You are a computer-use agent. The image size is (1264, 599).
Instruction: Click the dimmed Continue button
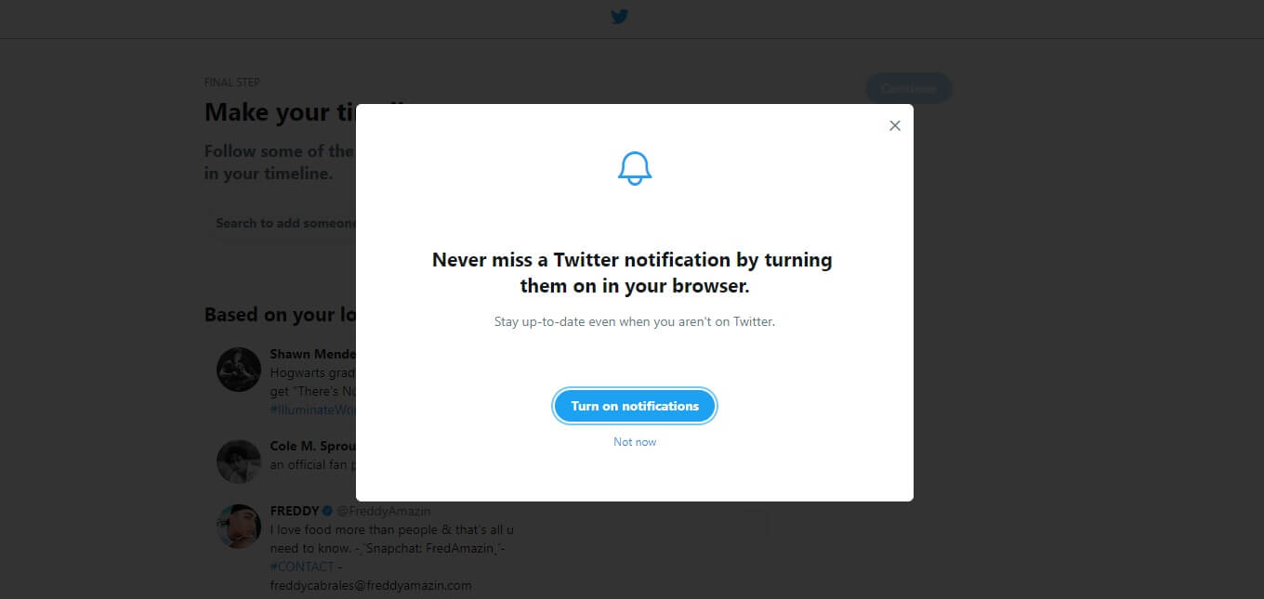(x=909, y=88)
